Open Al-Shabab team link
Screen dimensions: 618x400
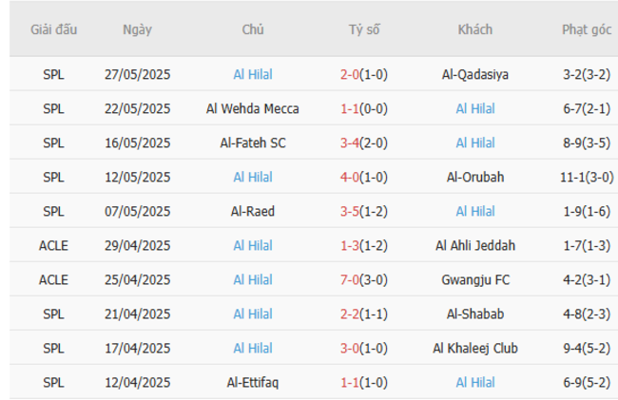click(474, 314)
